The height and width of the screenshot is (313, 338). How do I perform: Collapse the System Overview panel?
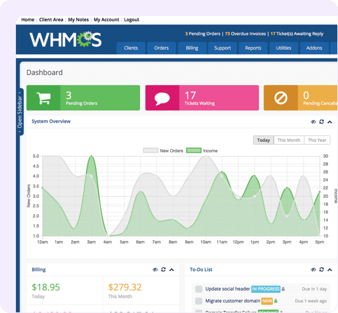330,122
